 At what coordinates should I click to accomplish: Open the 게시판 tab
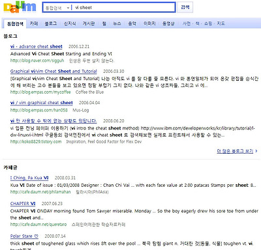point(89,23)
